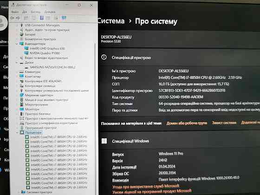This screenshot has width=260, height=195.
Task: Click the scan for hardware changes monitor icon
Action: point(64,18)
